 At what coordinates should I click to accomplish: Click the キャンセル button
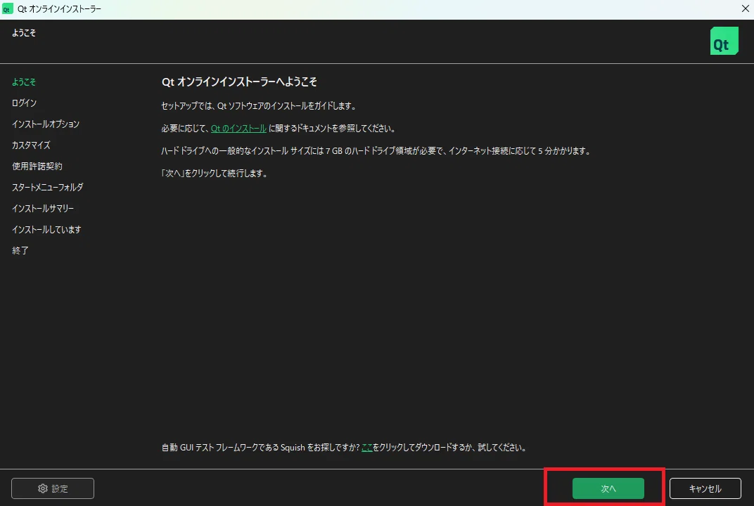click(x=705, y=488)
